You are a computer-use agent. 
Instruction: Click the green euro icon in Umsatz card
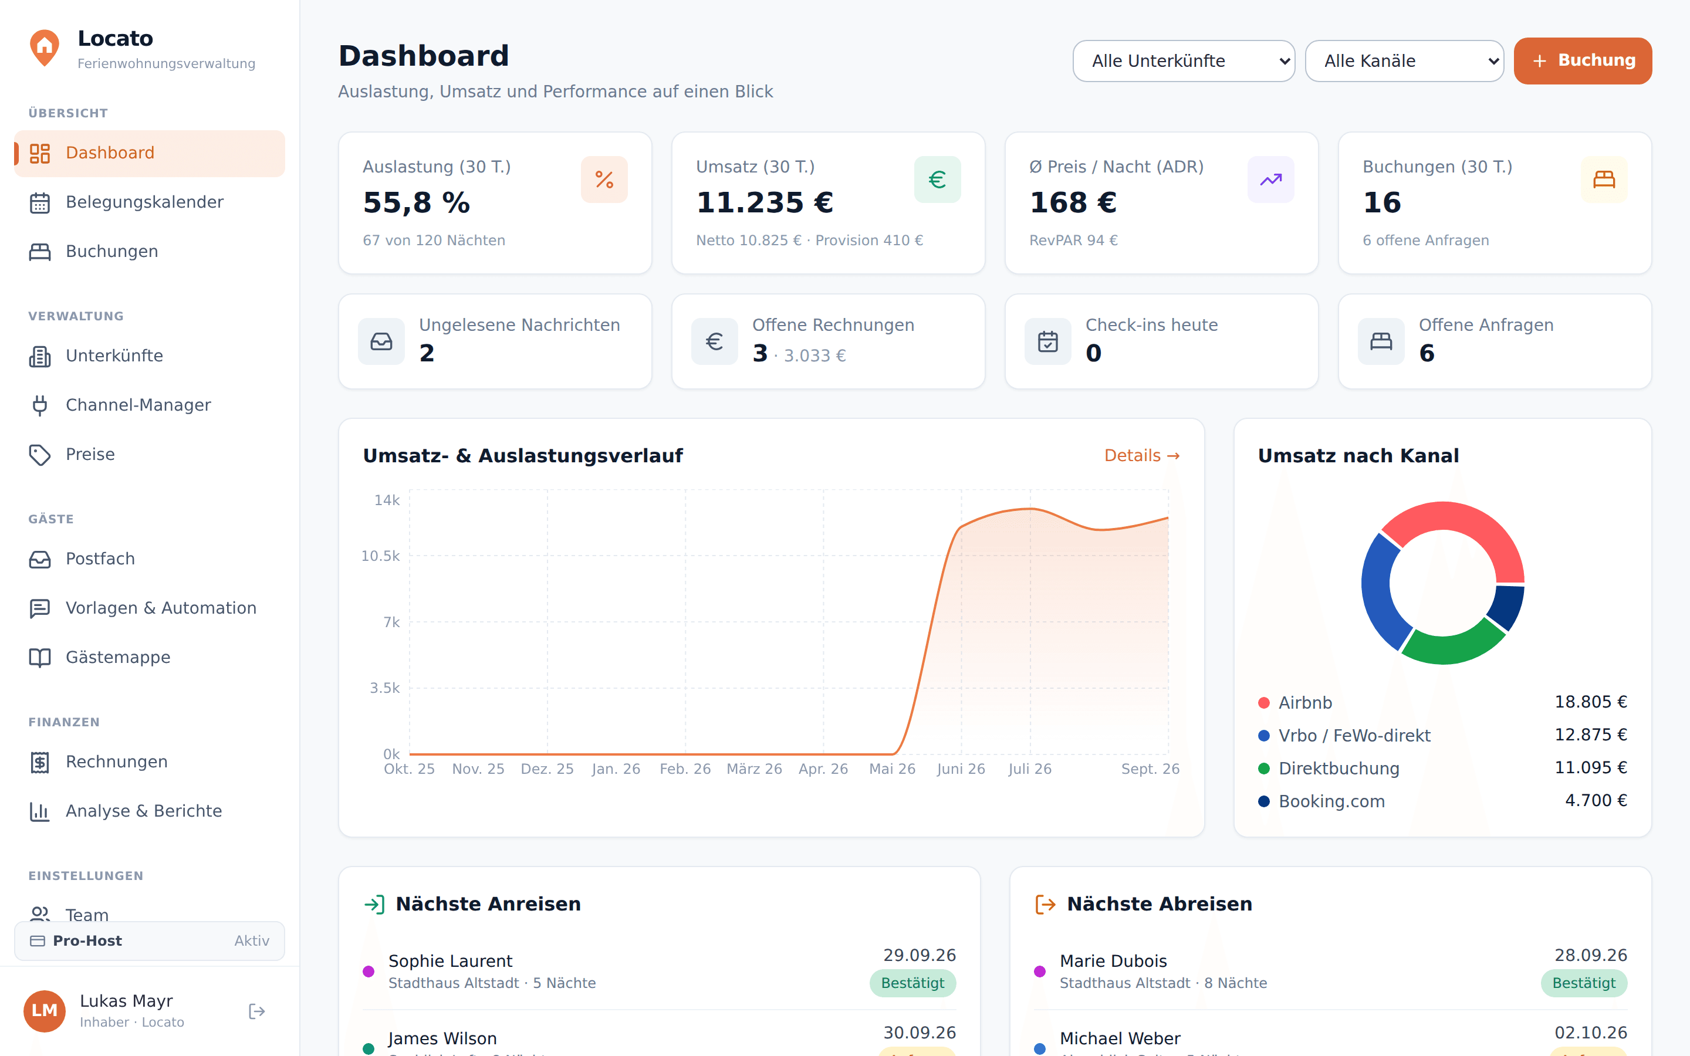click(937, 180)
